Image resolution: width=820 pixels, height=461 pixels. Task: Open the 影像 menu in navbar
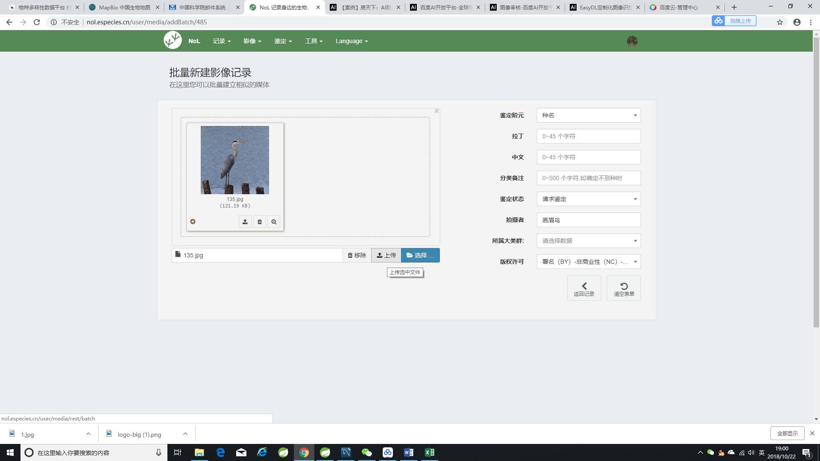[x=252, y=41]
